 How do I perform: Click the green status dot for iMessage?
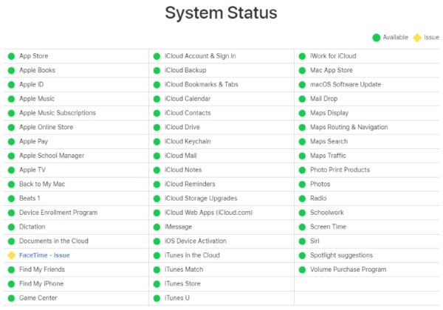tap(157, 227)
